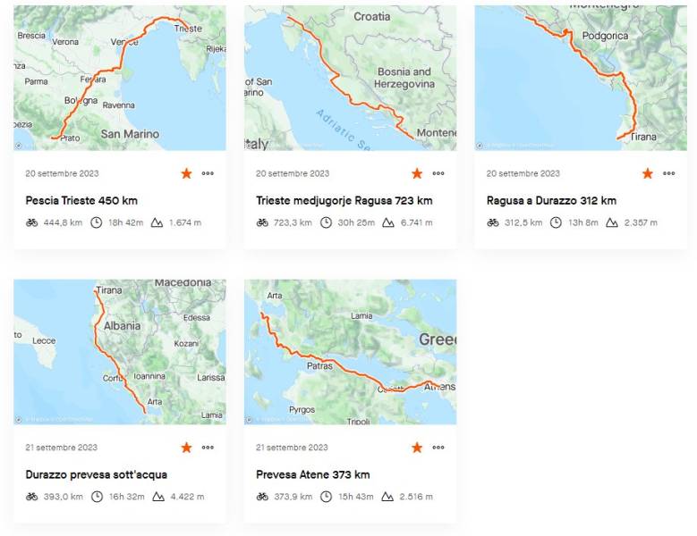Click bike icon next to 444,8 km
Viewport: 697px width, 536px height.
click(x=32, y=222)
